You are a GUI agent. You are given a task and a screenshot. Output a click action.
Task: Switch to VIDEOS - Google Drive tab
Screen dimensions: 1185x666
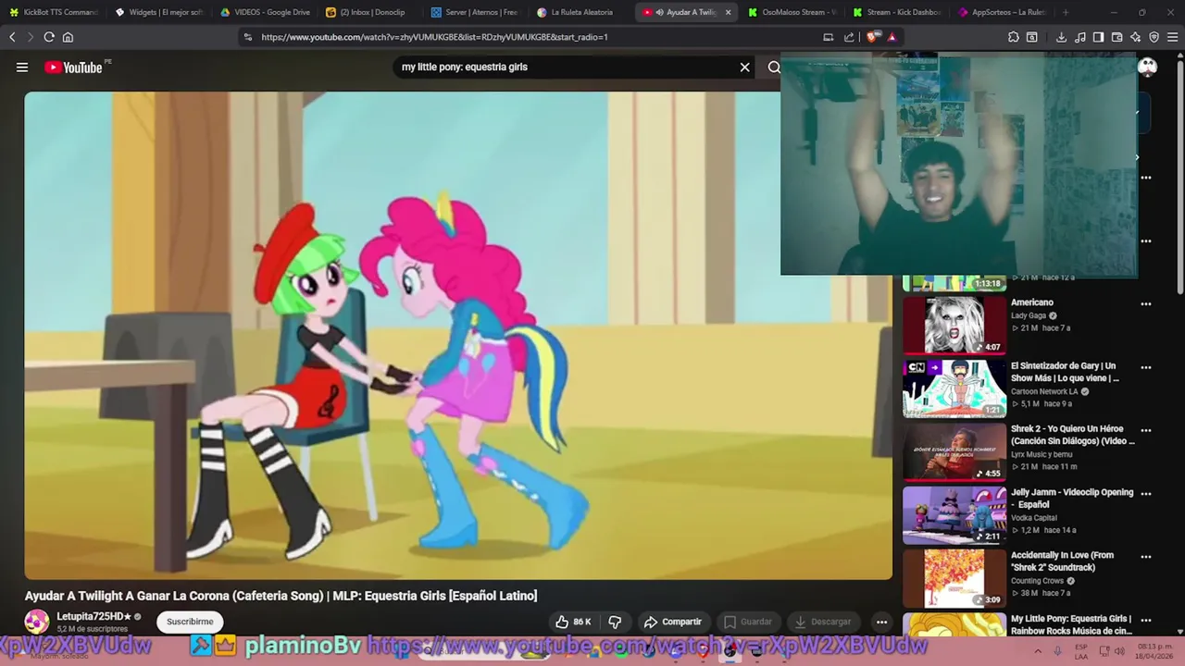click(265, 12)
